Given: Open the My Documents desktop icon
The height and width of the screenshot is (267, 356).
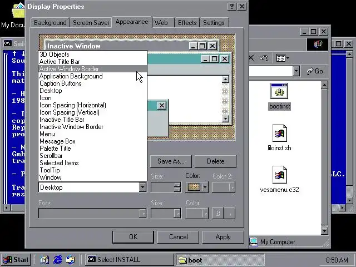Looking at the screenshot, I should (18, 10).
